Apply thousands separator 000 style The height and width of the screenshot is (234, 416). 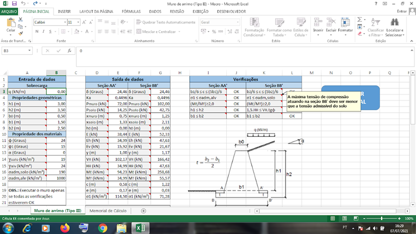pos(220,32)
